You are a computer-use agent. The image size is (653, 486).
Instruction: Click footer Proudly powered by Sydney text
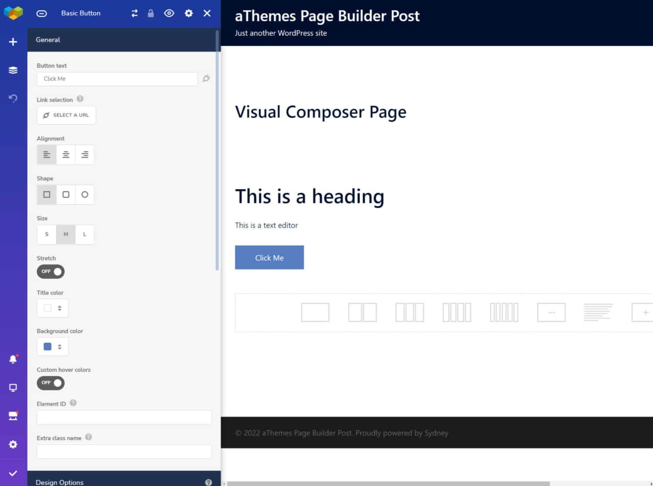point(402,433)
